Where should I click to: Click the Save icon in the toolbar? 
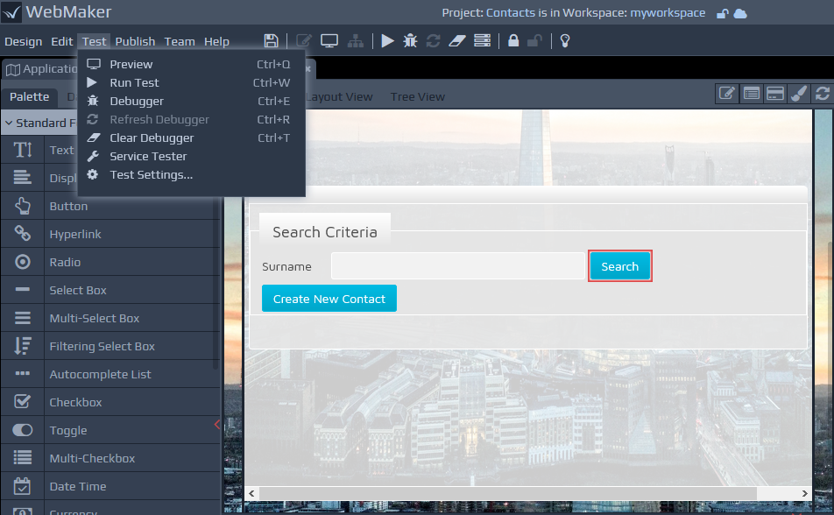click(271, 41)
